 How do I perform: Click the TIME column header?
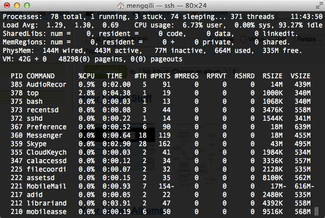point(114,76)
